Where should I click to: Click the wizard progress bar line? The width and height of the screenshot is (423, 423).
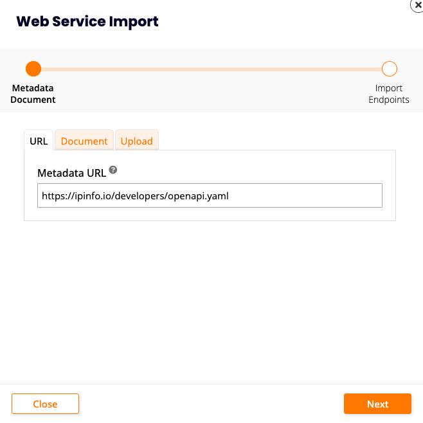tap(211, 69)
